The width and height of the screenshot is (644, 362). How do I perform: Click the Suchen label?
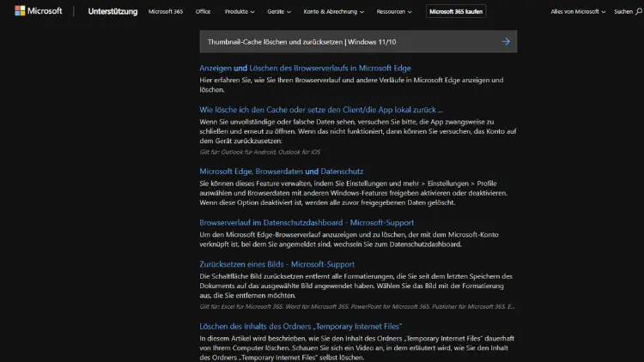pyautogui.click(x=623, y=11)
